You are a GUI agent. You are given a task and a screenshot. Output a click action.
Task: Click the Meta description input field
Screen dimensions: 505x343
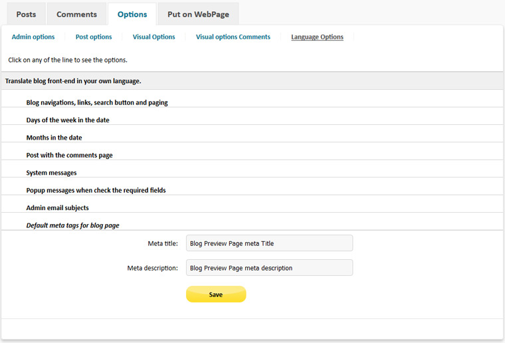coord(269,268)
